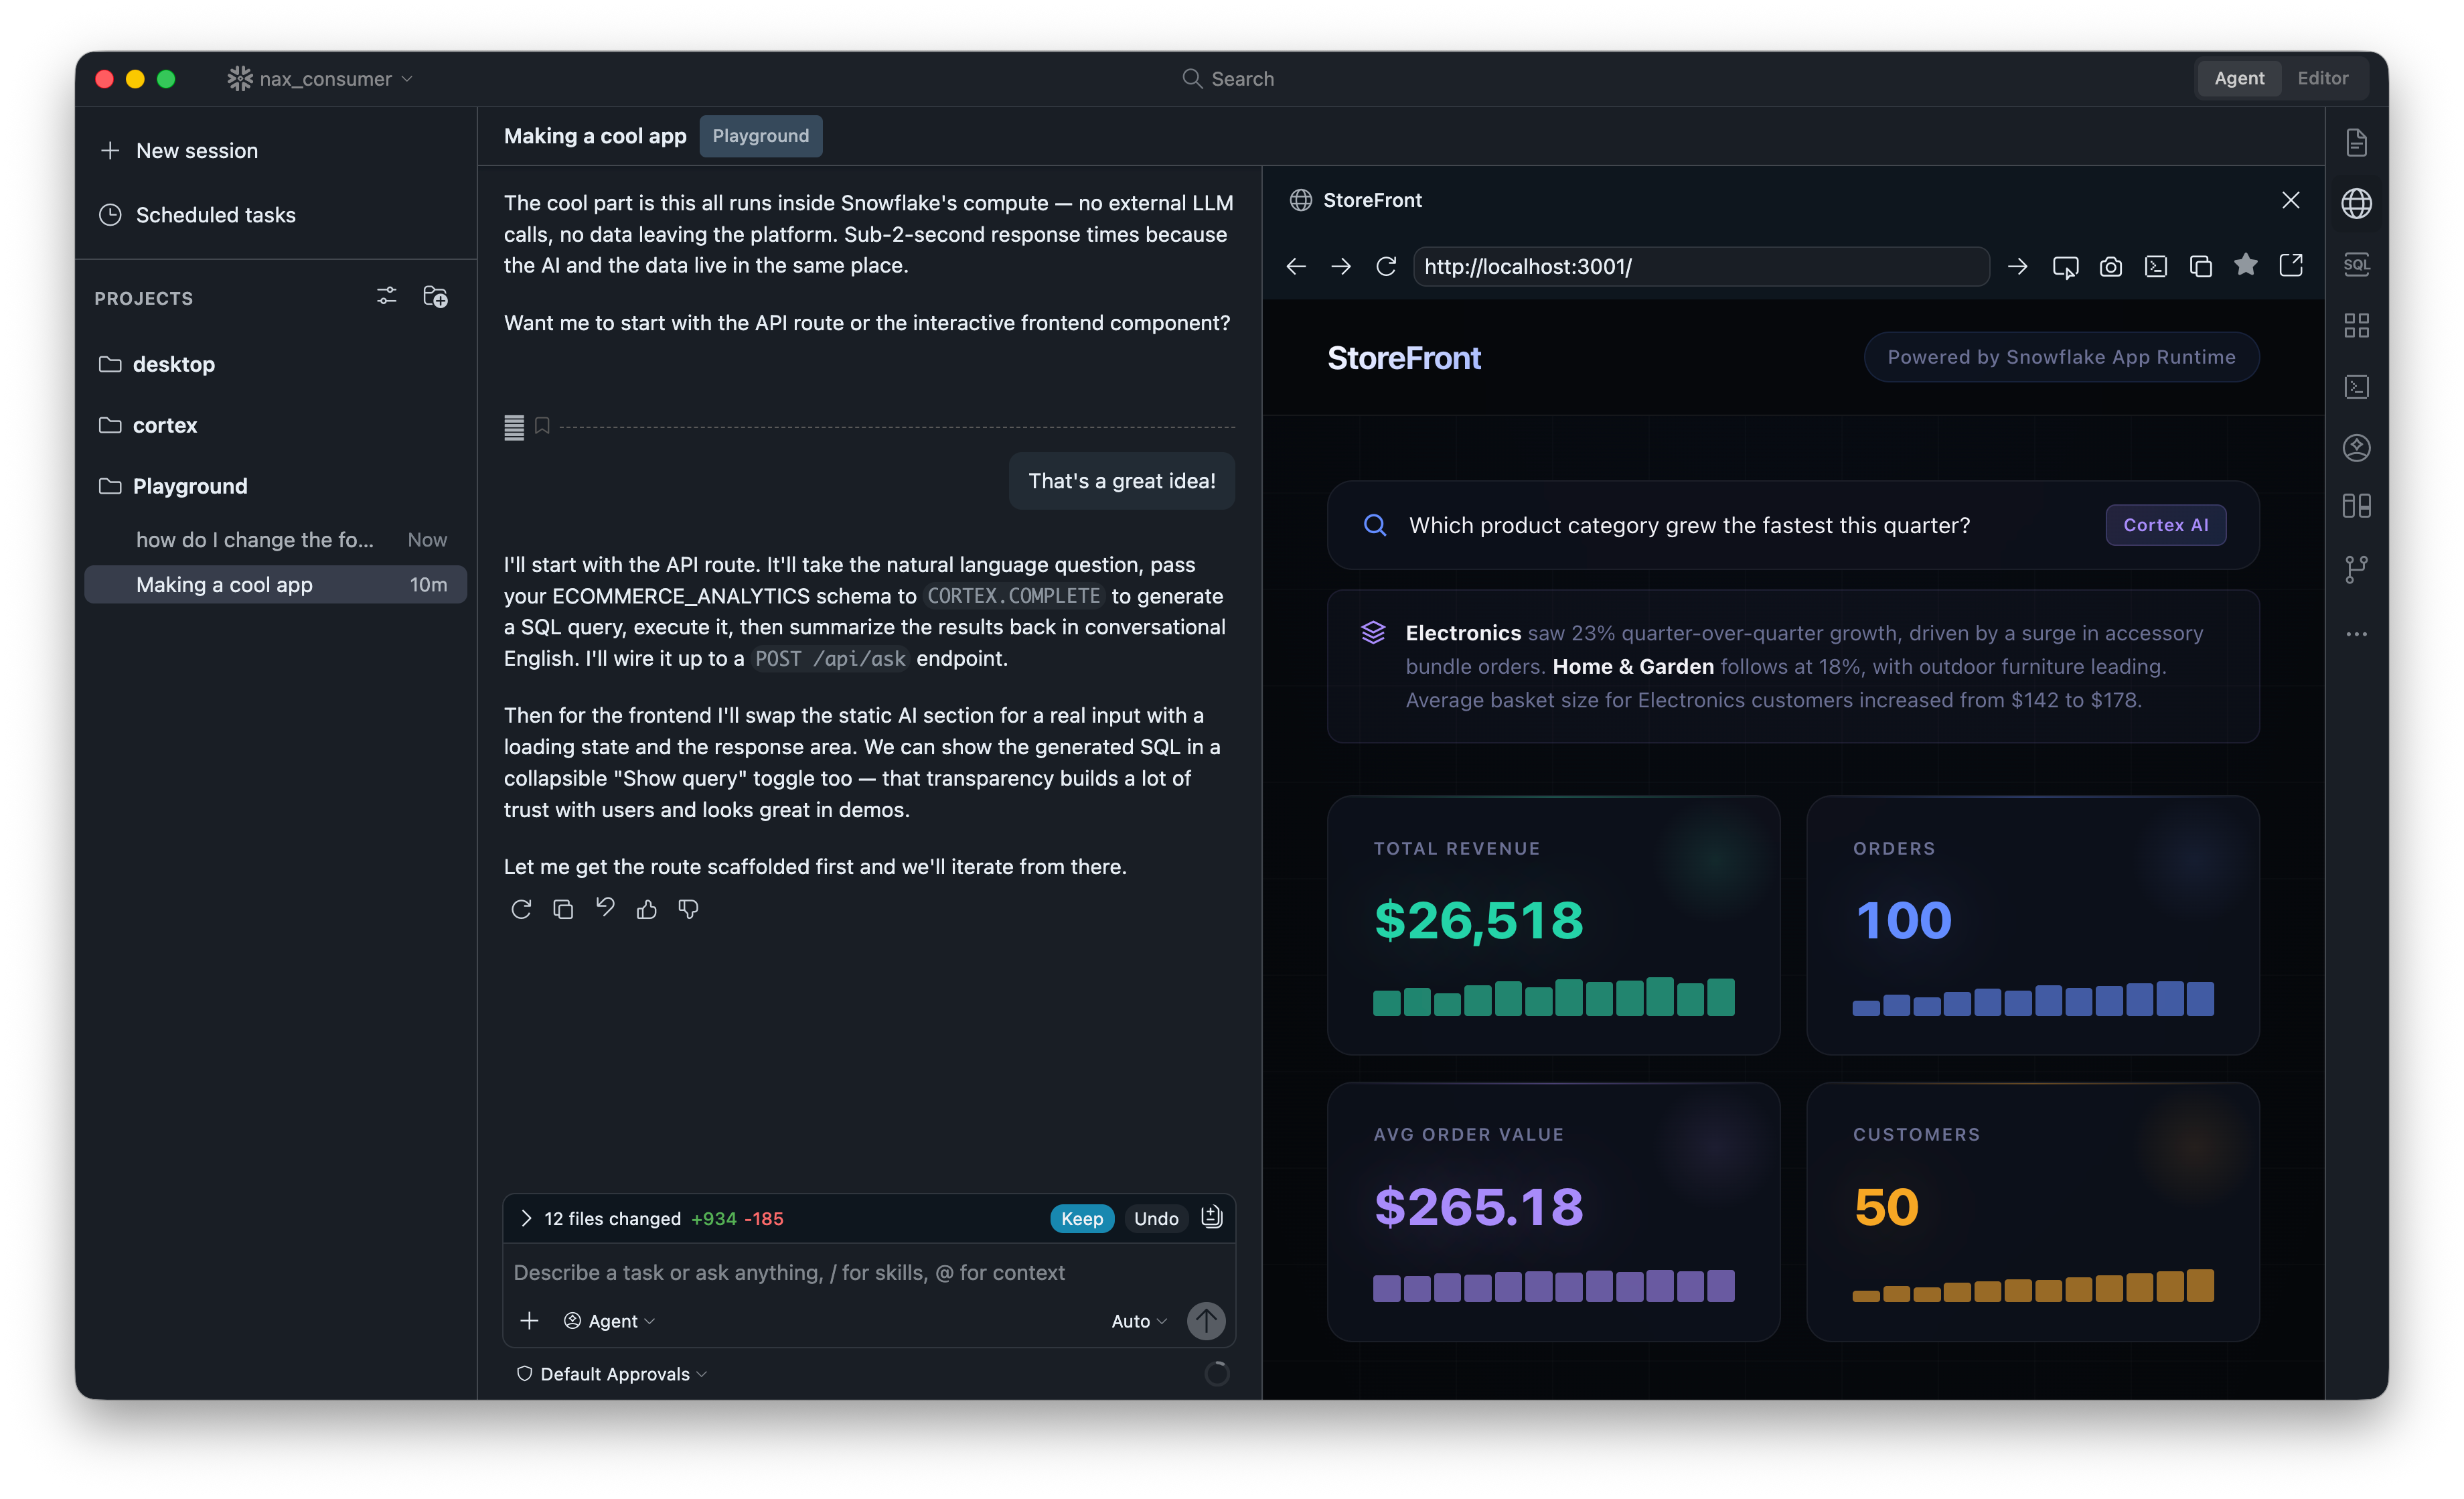Open the source control branch icon
Image resolution: width=2464 pixels, height=1499 pixels.
[x=2356, y=569]
